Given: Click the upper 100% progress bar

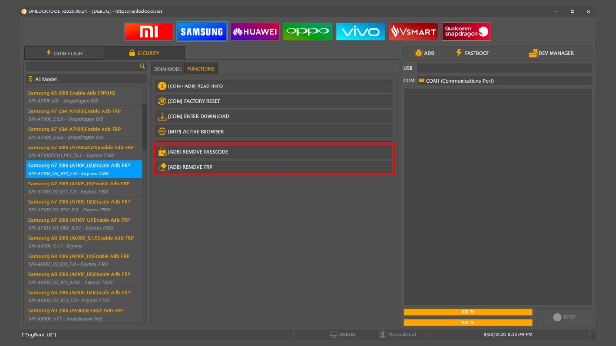Looking at the screenshot, I should click(468, 312).
